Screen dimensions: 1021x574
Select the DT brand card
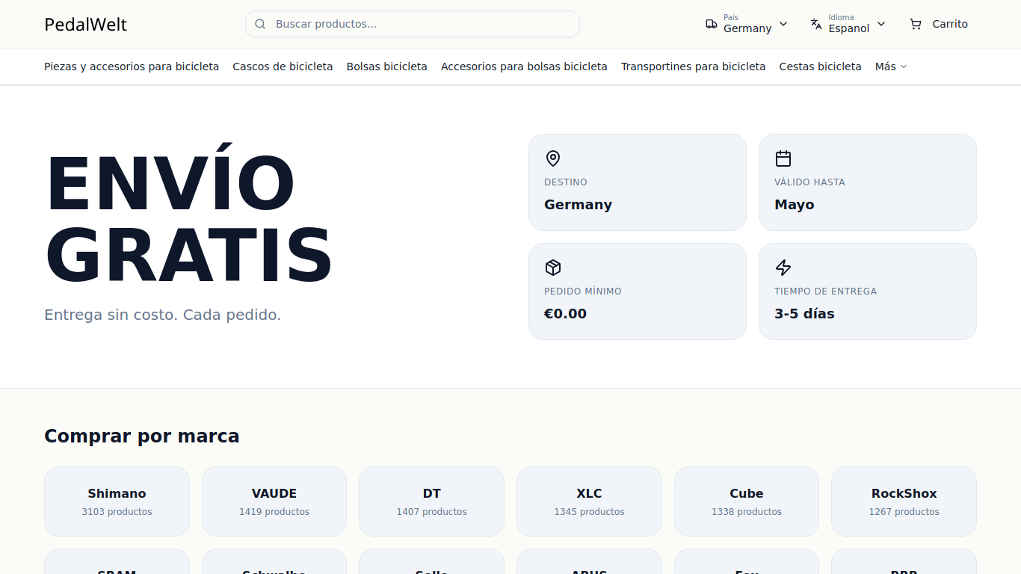tap(431, 502)
